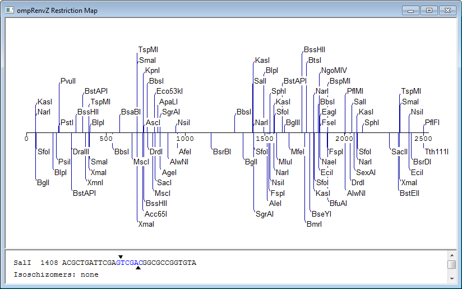Select the Tth111I site label

click(x=437, y=152)
